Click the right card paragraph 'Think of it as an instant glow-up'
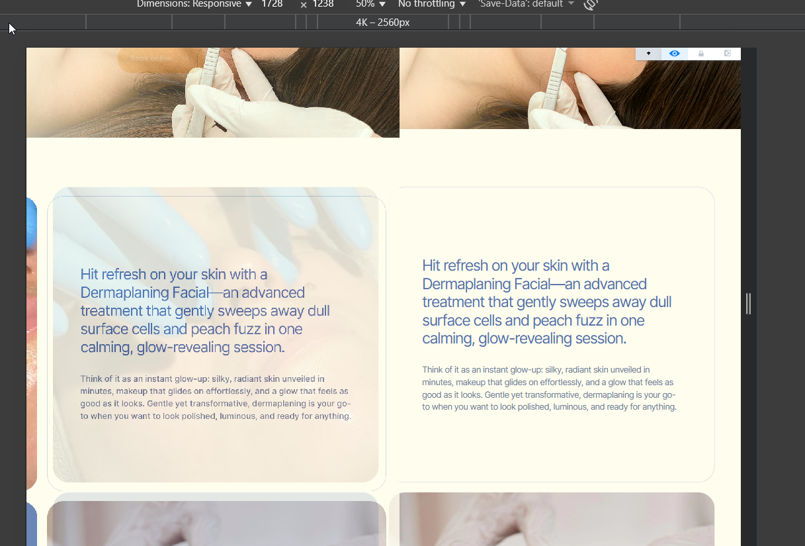 [x=550, y=388]
